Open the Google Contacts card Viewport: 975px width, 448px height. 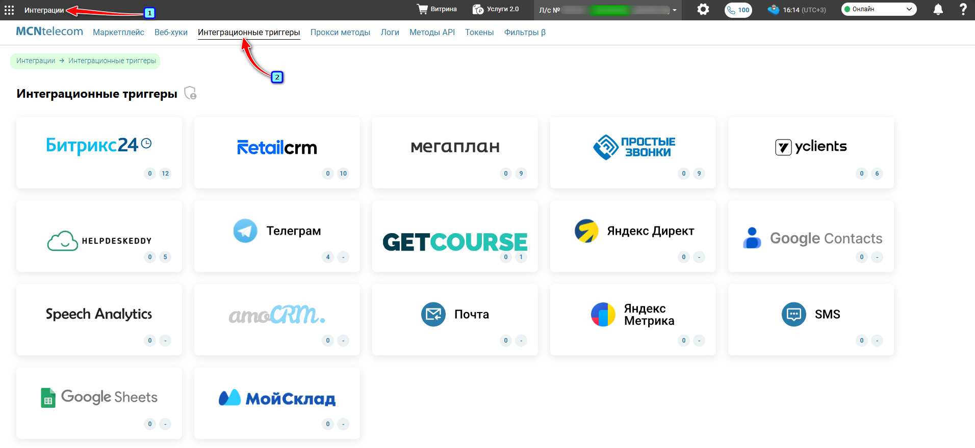point(811,236)
